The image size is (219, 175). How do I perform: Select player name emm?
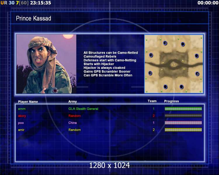coord(22,109)
